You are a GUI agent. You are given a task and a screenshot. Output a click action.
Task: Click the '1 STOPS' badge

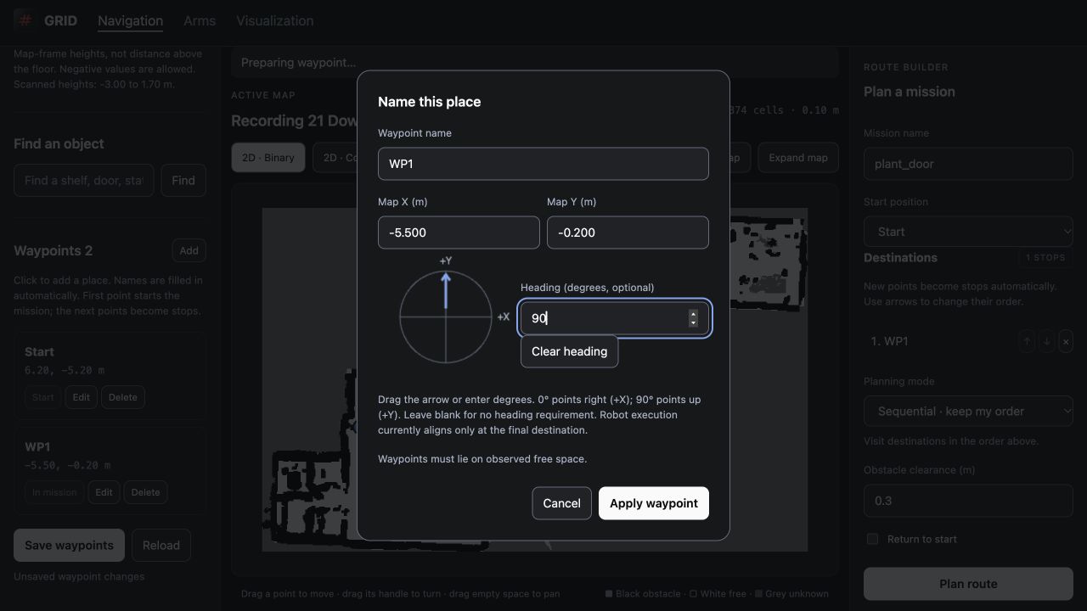click(1045, 257)
